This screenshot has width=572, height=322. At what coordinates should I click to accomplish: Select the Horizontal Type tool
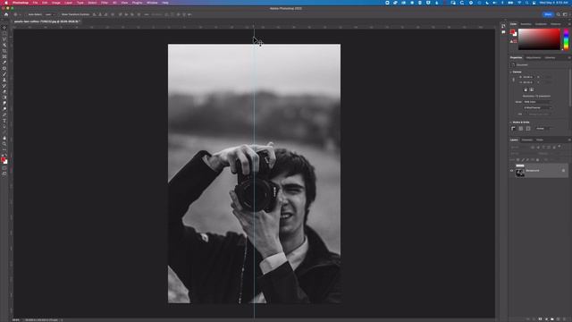click(x=4, y=121)
